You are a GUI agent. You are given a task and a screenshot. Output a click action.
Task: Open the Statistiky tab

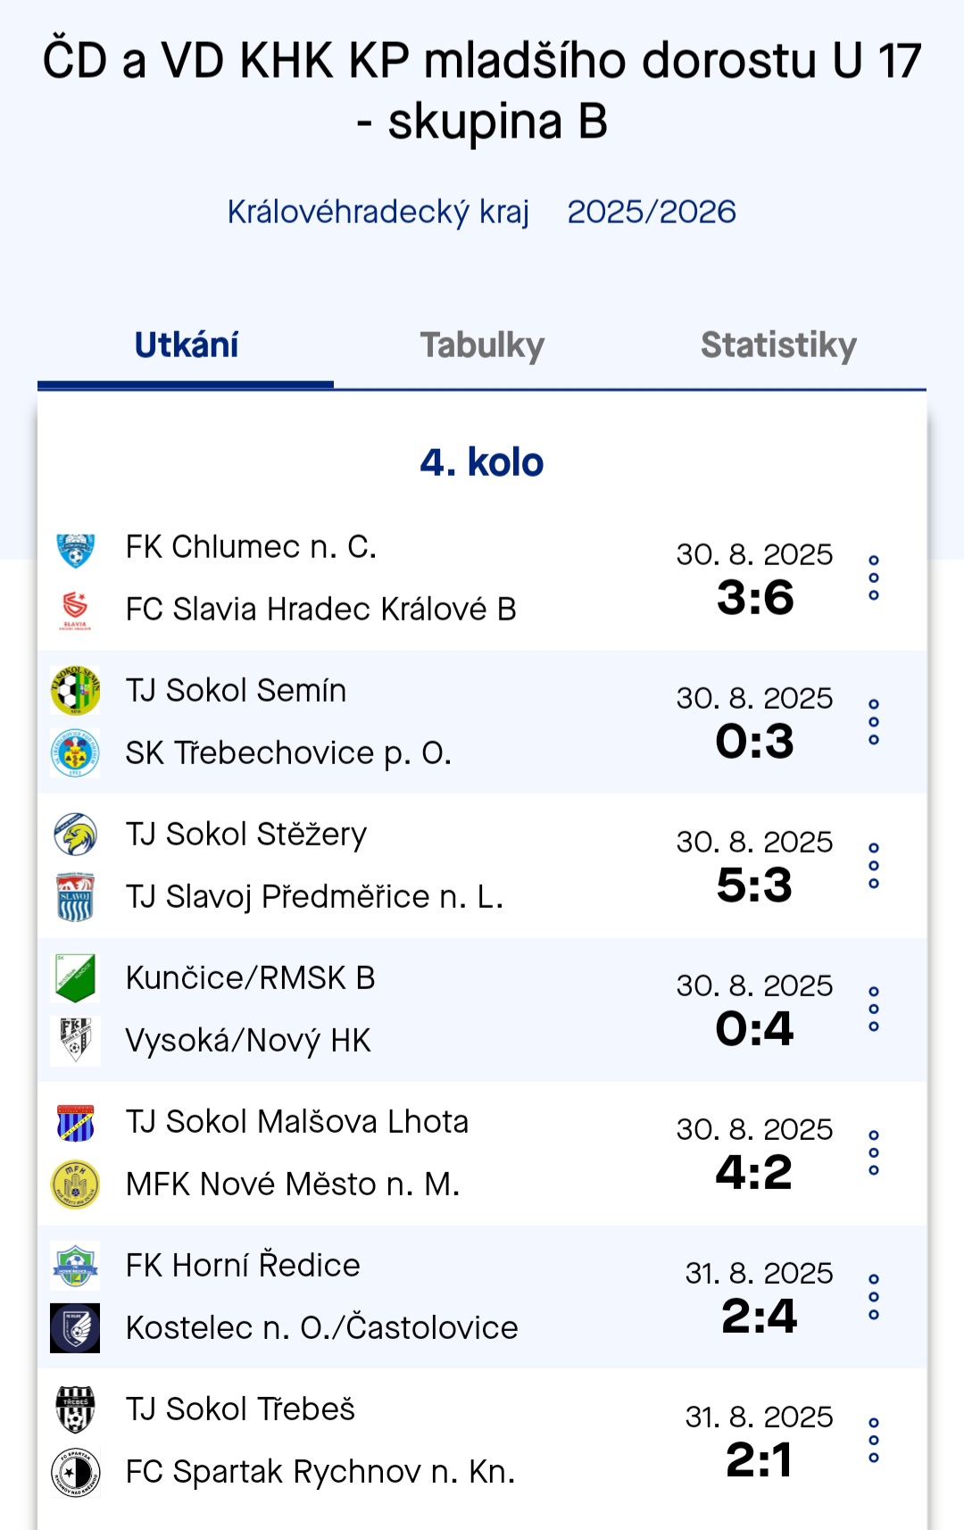(778, 345)
